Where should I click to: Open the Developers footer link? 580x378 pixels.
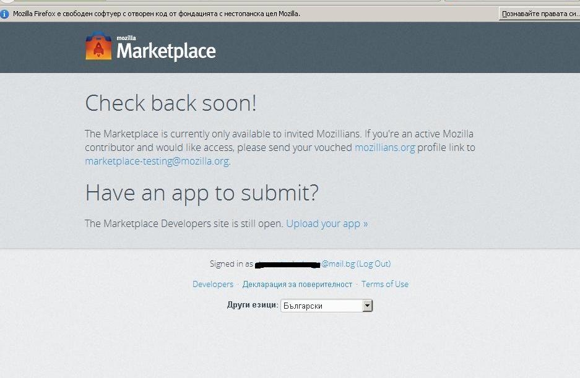[x=213, y=285]
